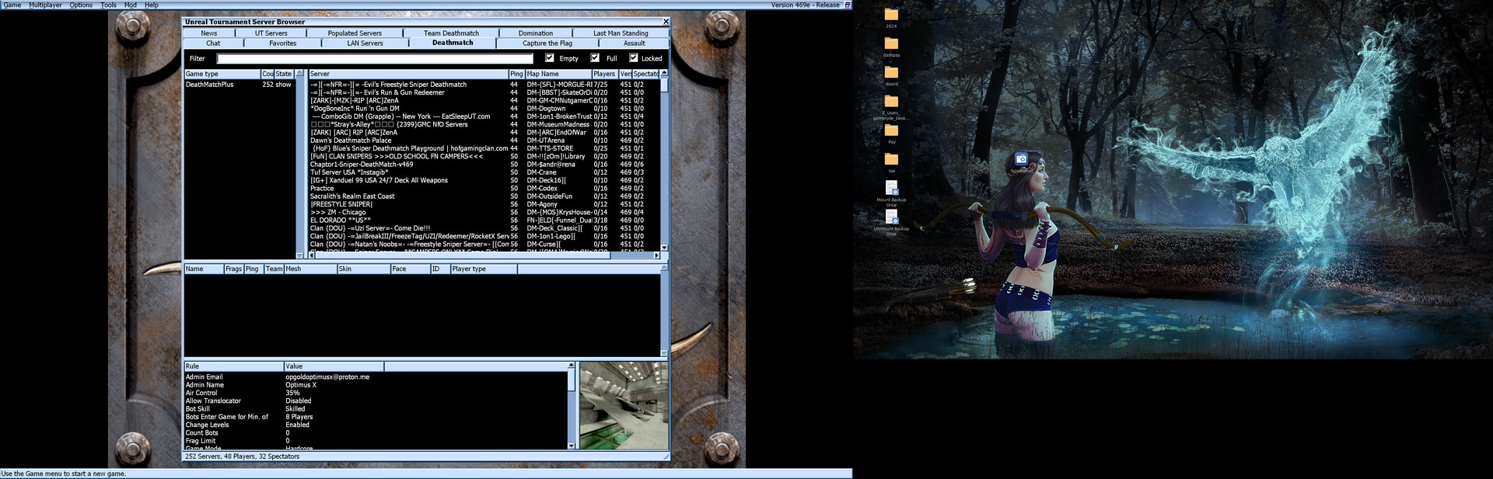The height and width of the screenshot is (479, 1493).
Task: Open the Multiplayer menu
Action: click(x=45, y=5)
